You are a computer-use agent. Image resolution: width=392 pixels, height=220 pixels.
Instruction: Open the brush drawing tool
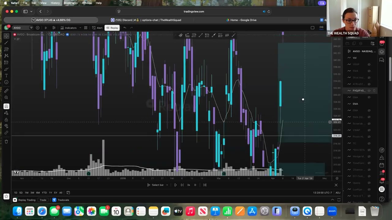tap(6, 69)
